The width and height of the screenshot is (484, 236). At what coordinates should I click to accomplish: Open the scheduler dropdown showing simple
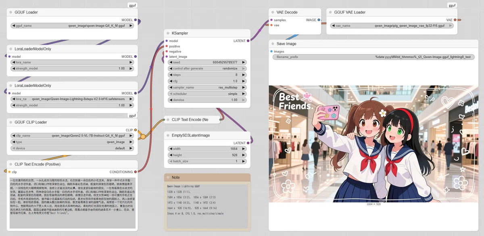coord(207,94)
